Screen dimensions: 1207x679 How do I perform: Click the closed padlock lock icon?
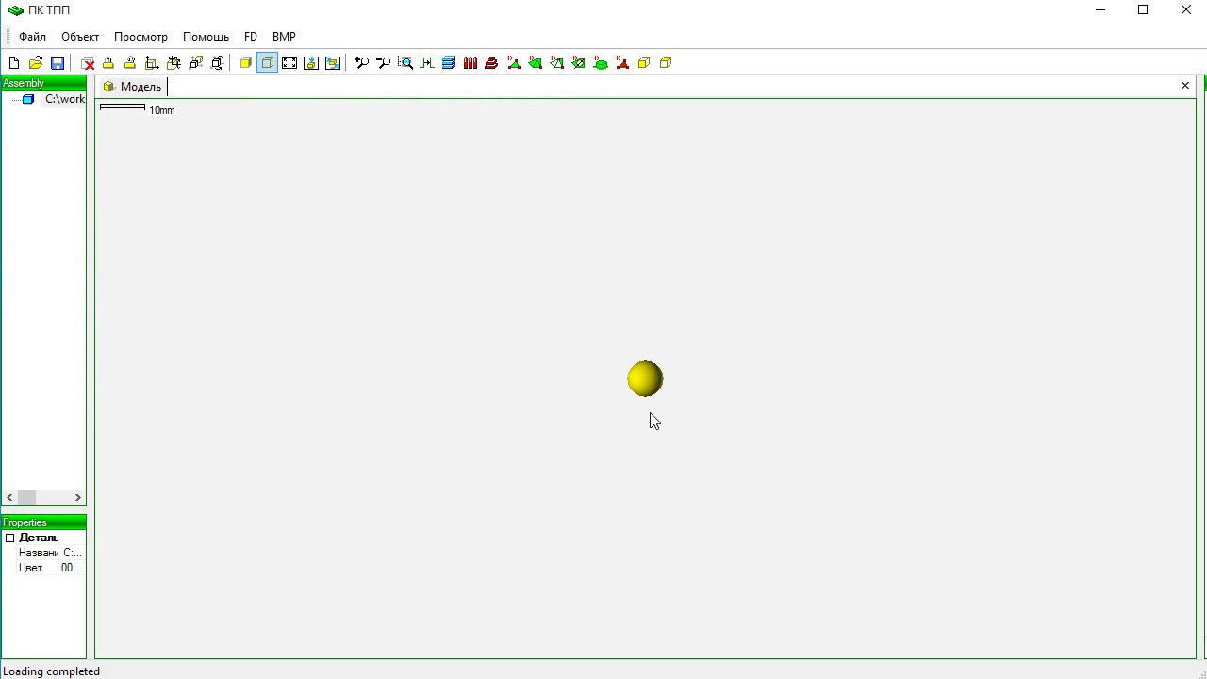(x=108, y=63)
